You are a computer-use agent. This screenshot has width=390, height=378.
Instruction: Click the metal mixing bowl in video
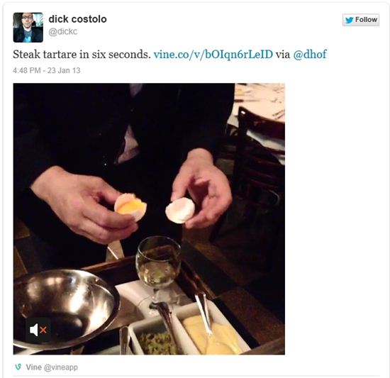coord(65,308)
